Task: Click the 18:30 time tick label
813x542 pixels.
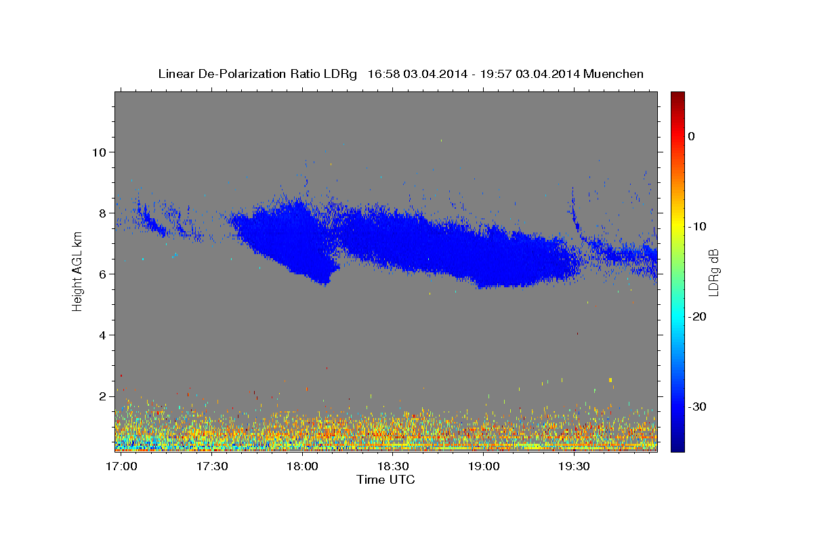Action: point(393,466)
